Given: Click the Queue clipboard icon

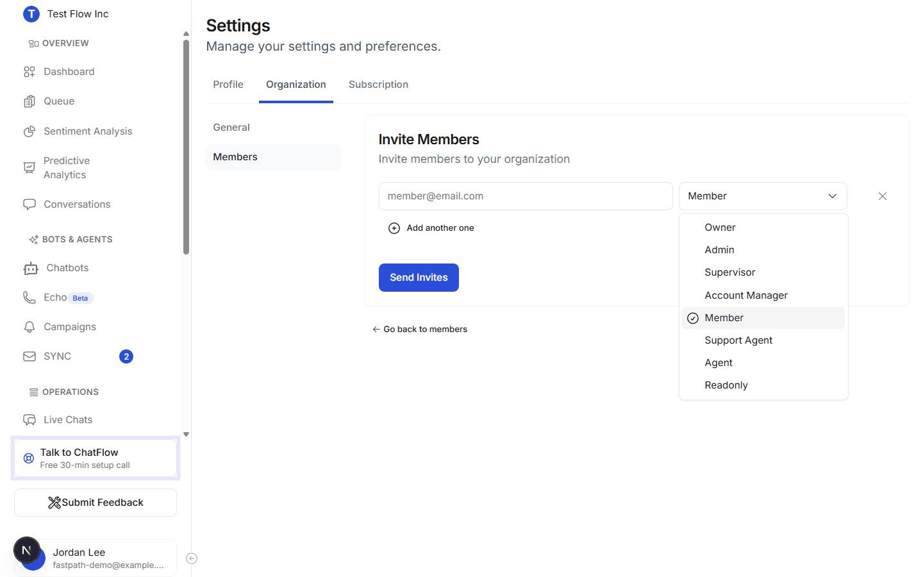Looking at the screenshot, I should 29,101.
